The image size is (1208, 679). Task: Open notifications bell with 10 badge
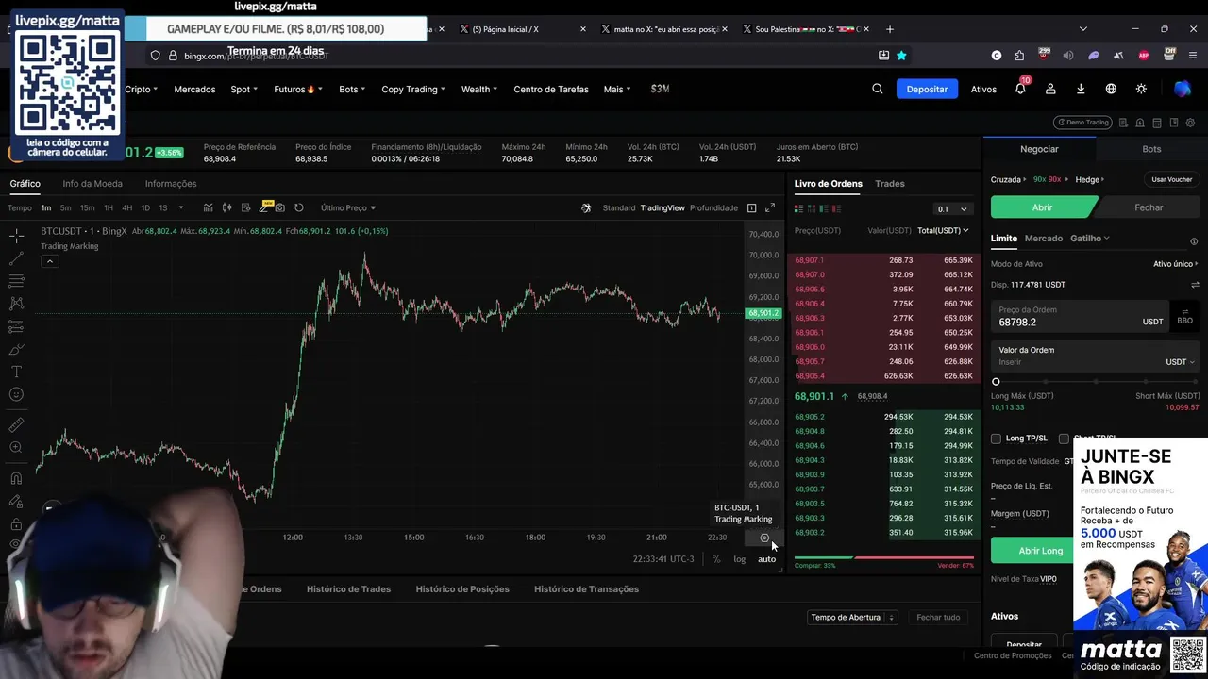pyautogui.click(x=1020, y=89)
